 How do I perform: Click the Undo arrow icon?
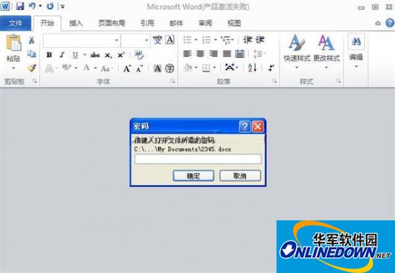tap(32, 6)
